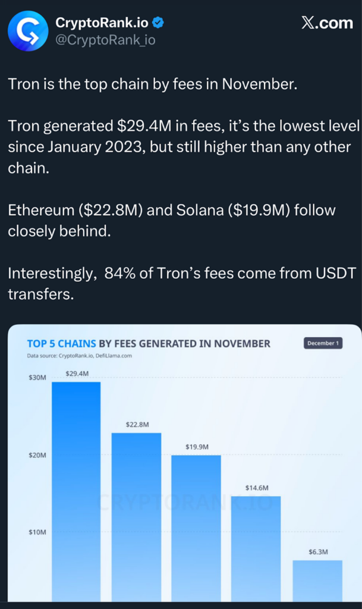This screenshot has height=609, width=362.
Task: Select the $19.9M Solana bar
Action: pyautogui.click(x=196, y=529)
